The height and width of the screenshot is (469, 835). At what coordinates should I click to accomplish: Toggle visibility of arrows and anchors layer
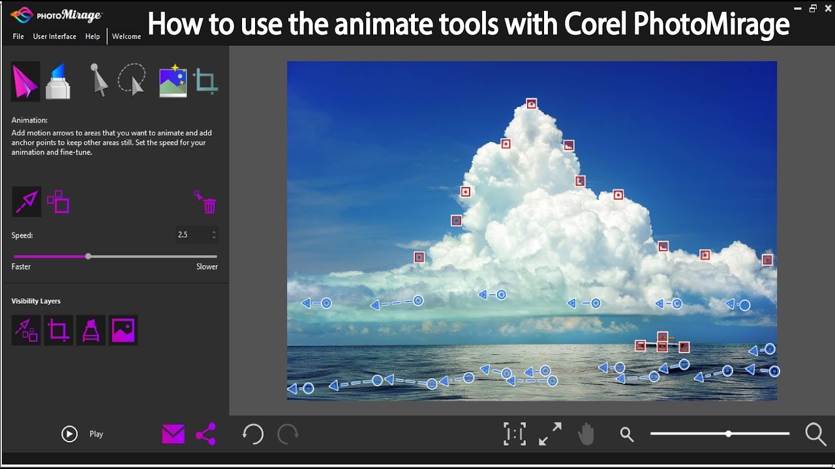[27, 330]
